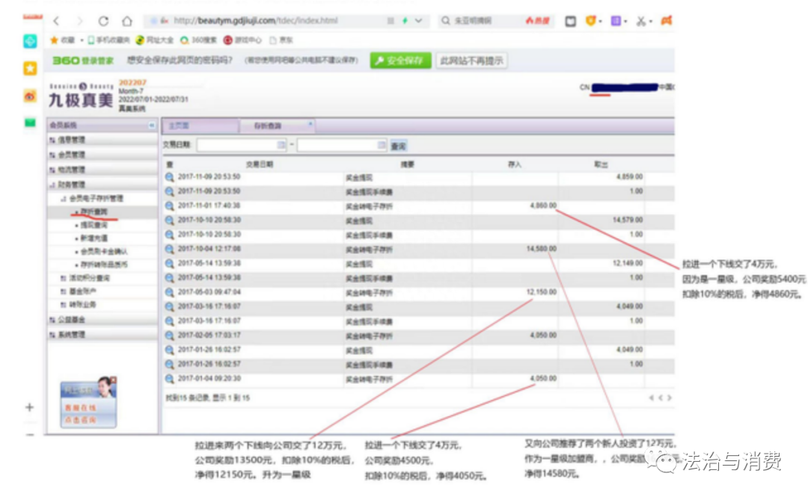Open the purple square extension icon
Viewport: 808px width, 497px height.
coord(616,21)
